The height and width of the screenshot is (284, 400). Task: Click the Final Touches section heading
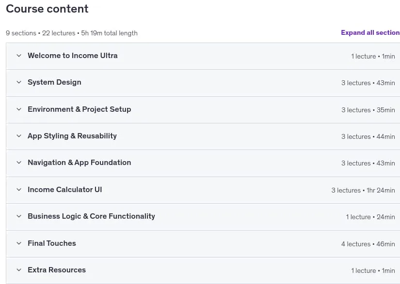pyautogui.click(x=52, y=243)
